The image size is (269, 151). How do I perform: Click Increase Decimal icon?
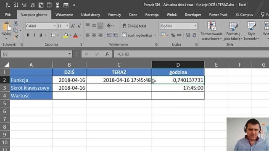pyautogui.click(x=188, y=35)
